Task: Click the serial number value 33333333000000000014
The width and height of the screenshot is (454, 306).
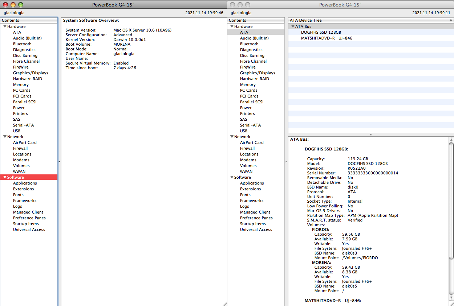Action: [x=373, y=173]
